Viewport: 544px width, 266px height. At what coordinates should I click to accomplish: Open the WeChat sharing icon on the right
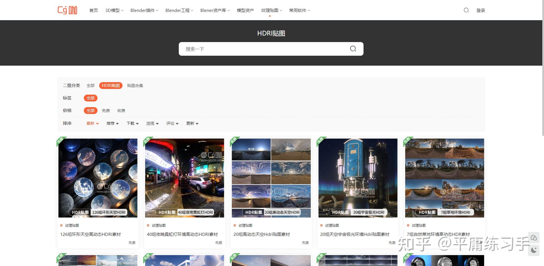coord(534,238)
